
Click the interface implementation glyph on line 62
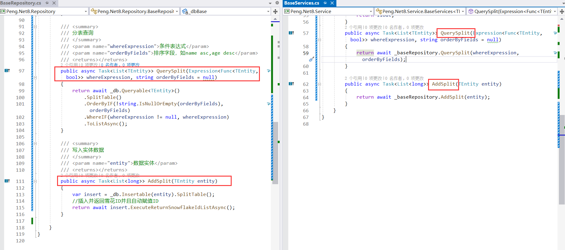point(291,84)
